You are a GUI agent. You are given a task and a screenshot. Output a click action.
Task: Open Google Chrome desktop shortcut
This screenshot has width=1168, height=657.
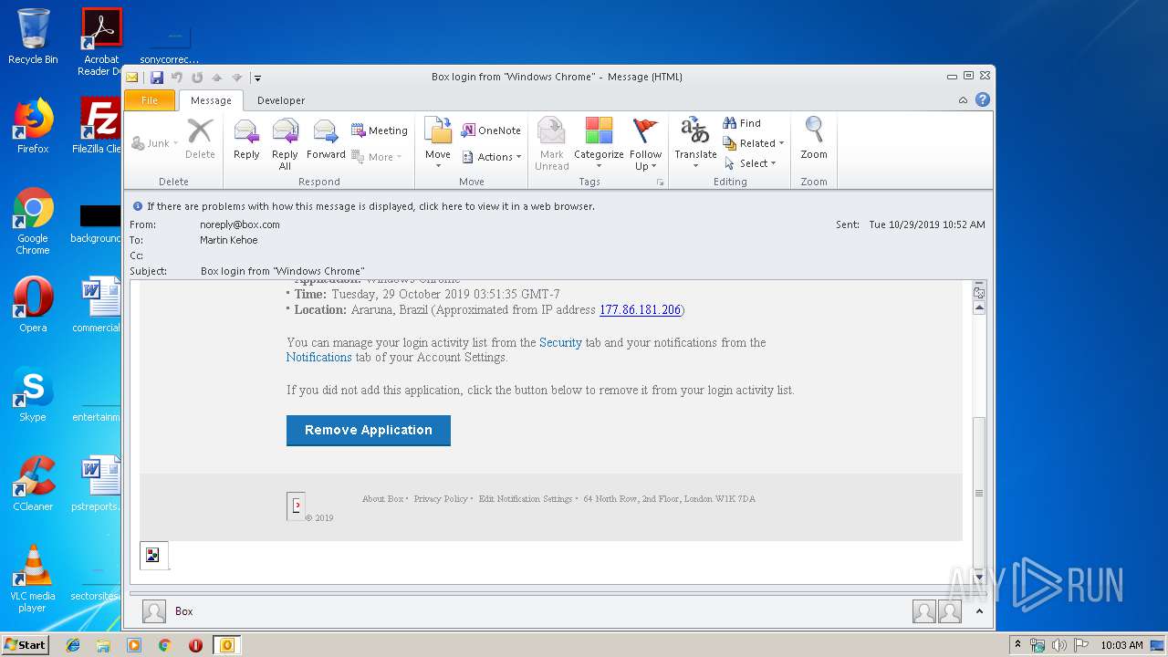[33, 221]
